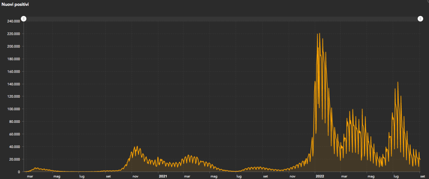Click the 'nov' label just before 2022
Screen dimensions: 429x179
292,176
